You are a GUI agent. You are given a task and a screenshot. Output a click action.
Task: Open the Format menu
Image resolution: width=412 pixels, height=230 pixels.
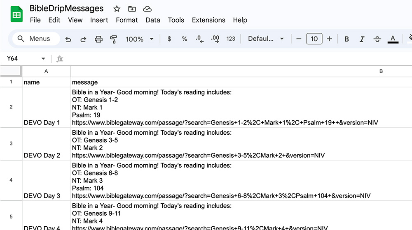(x=127, y=20)
